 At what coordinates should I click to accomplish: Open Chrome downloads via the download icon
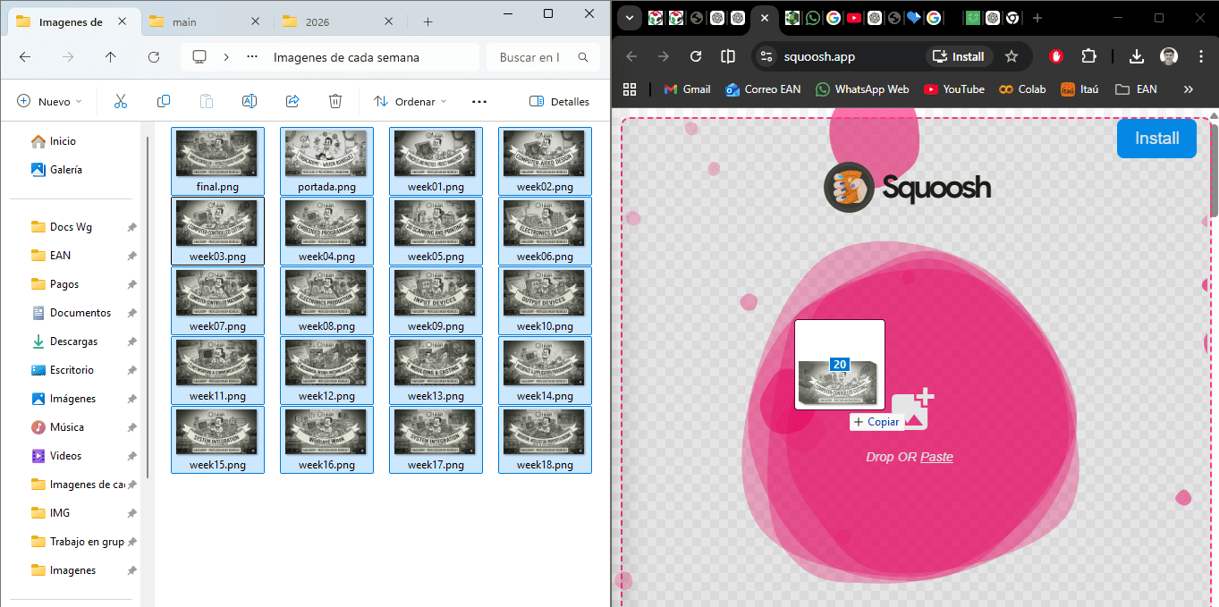pyautogui.click(x=1136, y=55)
